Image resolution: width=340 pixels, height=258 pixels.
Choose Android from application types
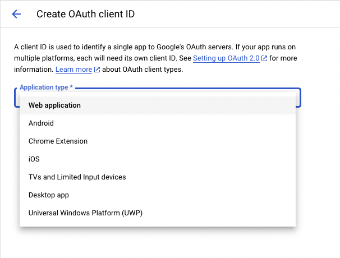pyautogui.click(x=158, y=123)
